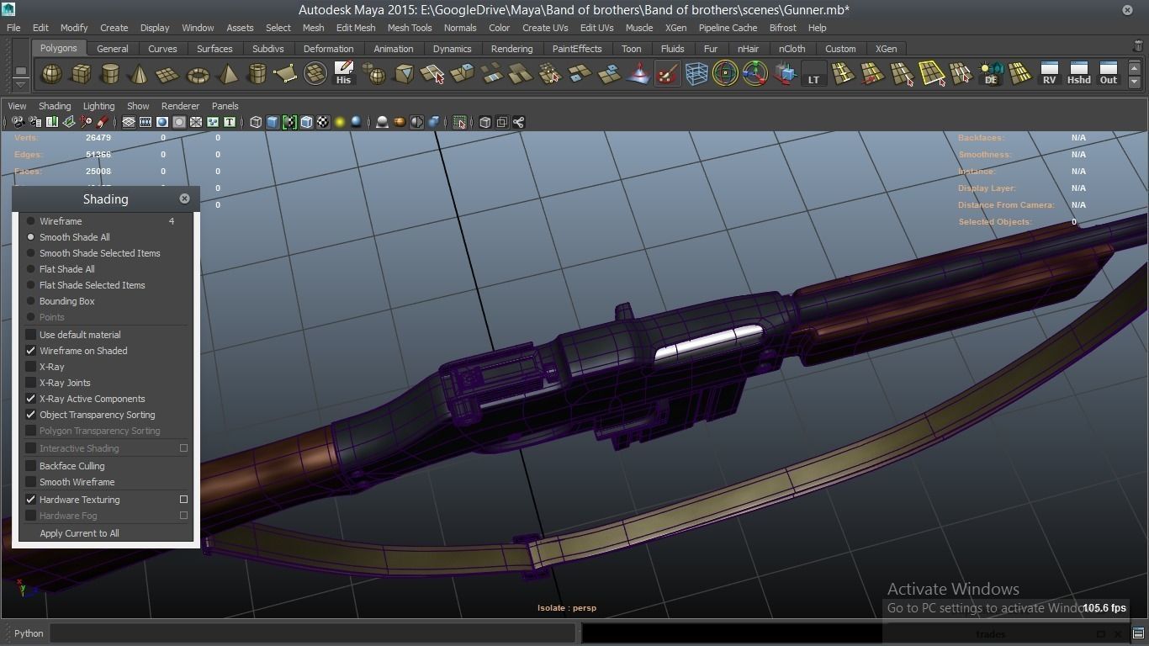Click the LT shelf button
The height and width of the screenshot is (646, 1149).
(x=813, y=74)
